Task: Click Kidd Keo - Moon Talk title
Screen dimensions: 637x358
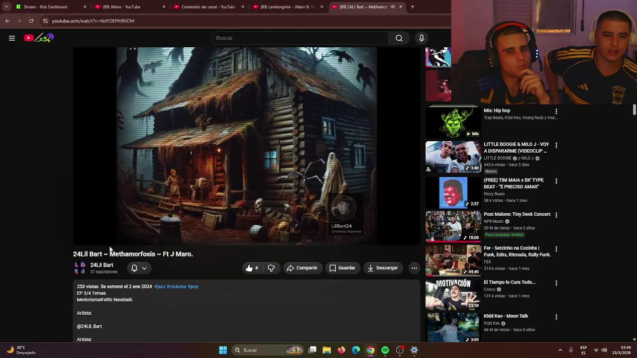Action: click(506, 316)
